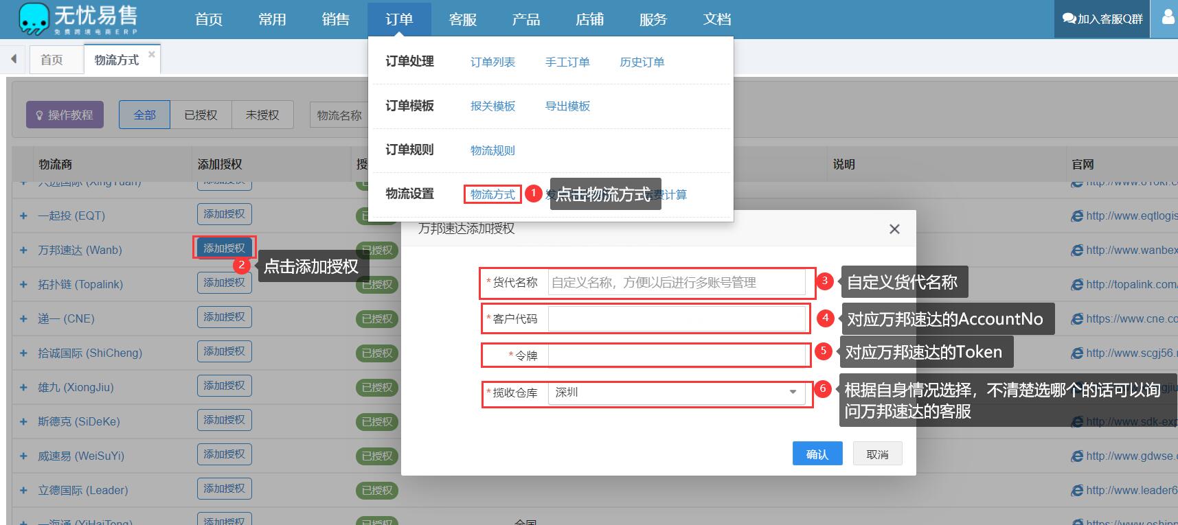Click the back arrow beside the tab bar
This screenshot has width=1178, height=525.
[14, 60]
